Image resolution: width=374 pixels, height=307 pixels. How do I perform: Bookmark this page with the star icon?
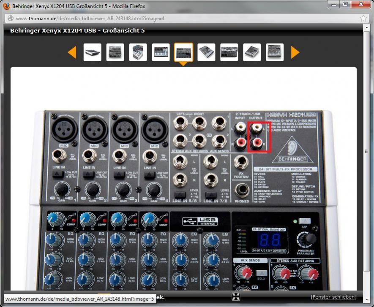click(363, 18)
